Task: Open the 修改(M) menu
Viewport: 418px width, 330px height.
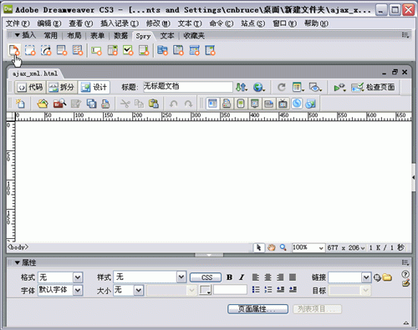Action: click(x=158, y=23)
